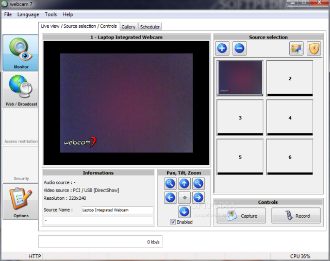330x261 pixels.
Task: Select empty source slot 6
Action: coord(290,157)
